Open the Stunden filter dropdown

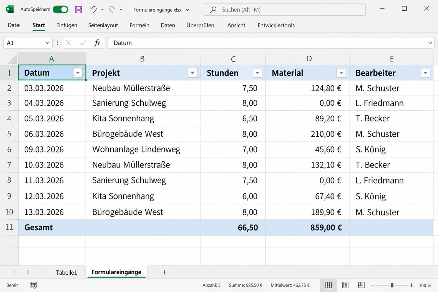pyautogui.click(x=257, y=73)
